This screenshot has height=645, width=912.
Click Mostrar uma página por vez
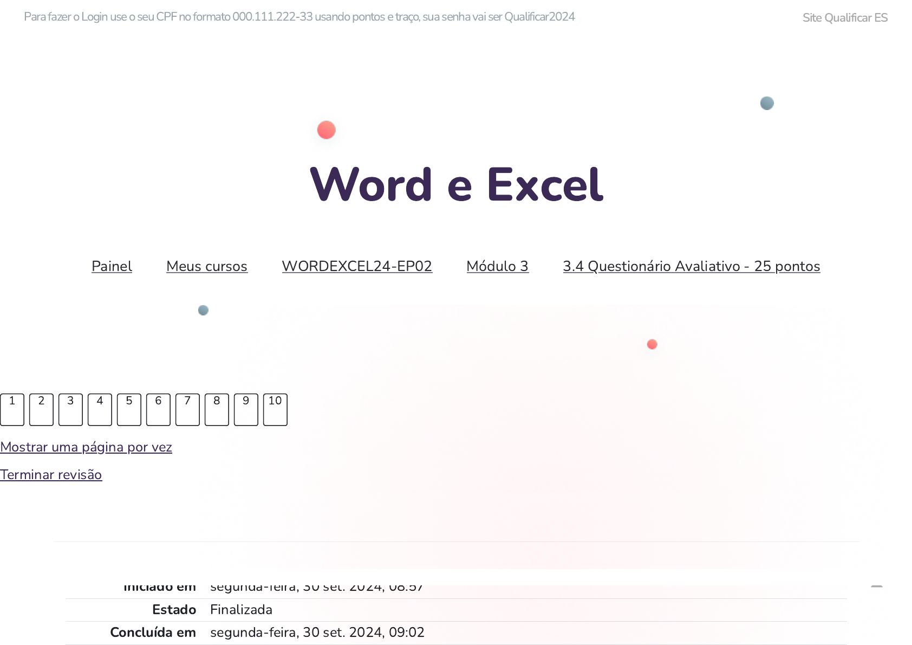86,447
